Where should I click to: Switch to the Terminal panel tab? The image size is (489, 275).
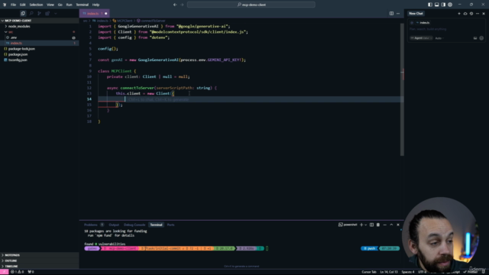156,225
